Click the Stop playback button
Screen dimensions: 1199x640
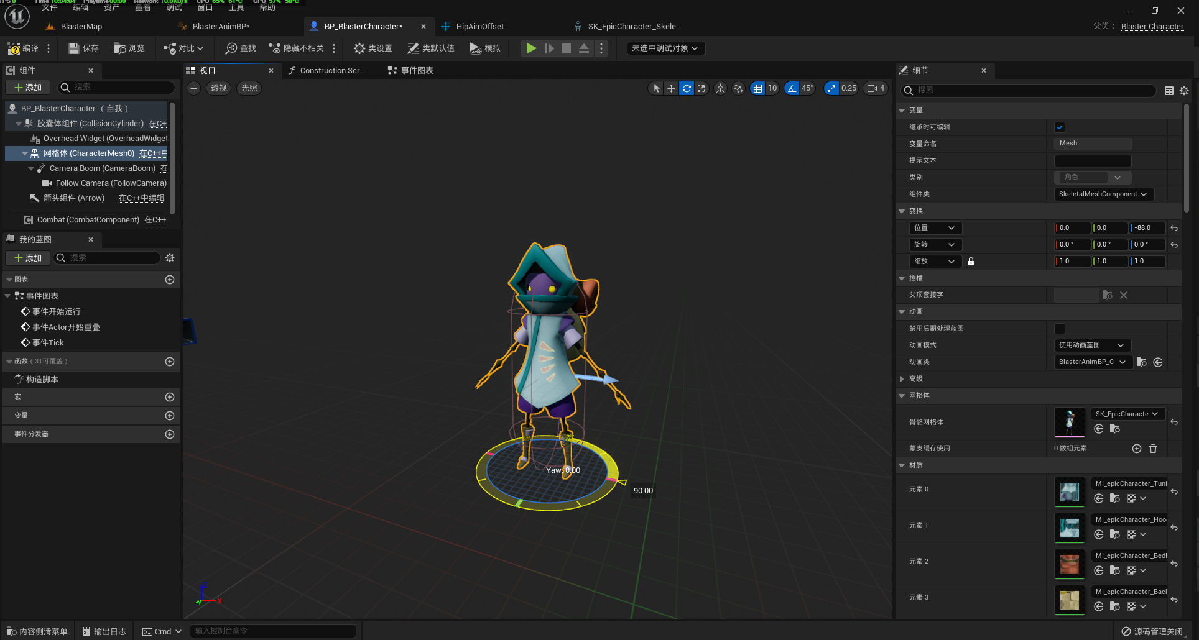(567, 48)
